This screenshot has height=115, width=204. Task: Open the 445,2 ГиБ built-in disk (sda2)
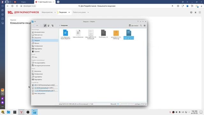45,85
